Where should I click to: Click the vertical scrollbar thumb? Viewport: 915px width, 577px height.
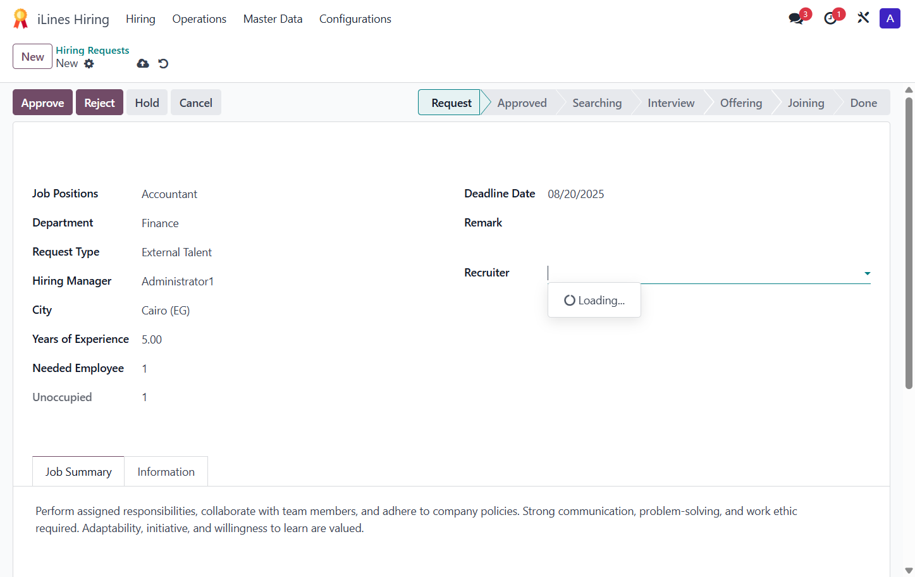pos(909,243)
